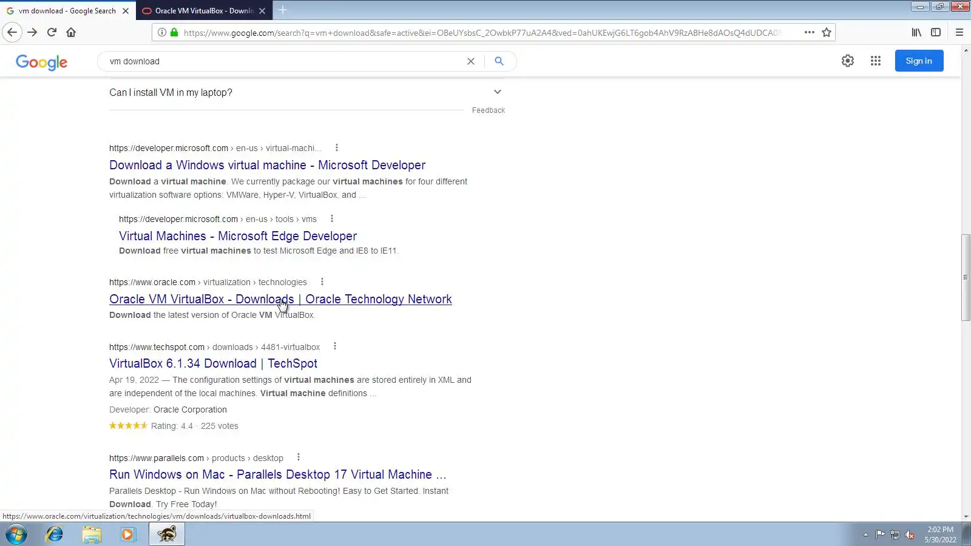Open page actions three-dot menu in URL bar
The height and width of the screenshot is (546, 971).
tap(809, 32)
